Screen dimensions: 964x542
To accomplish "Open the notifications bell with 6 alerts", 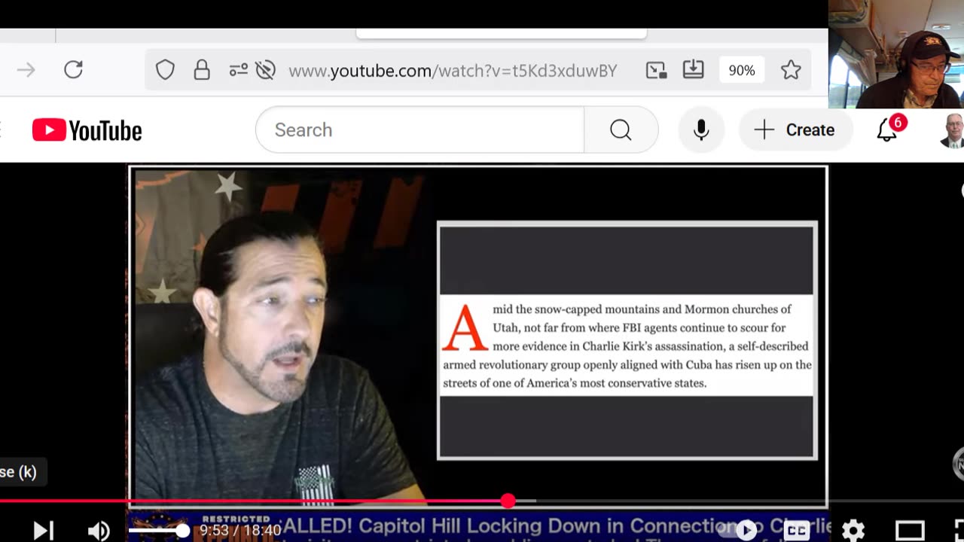I will pos(887,130).
